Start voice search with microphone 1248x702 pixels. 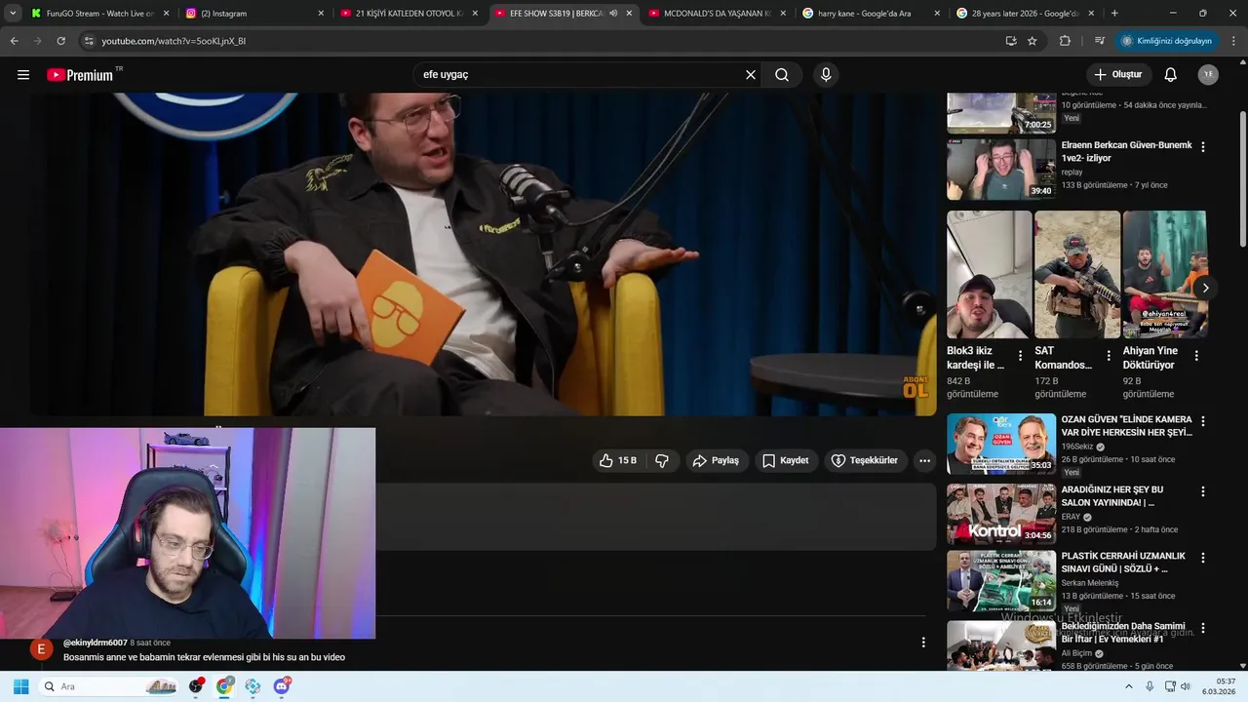[826, 75]
